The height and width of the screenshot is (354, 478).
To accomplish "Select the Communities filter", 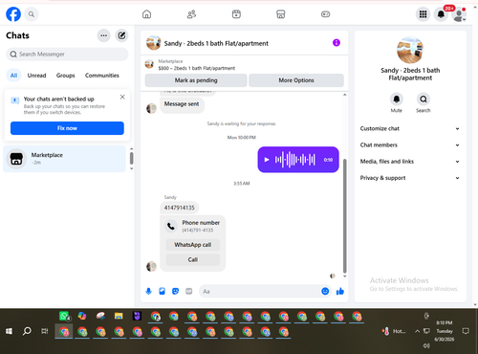I will tap(102, 76).
